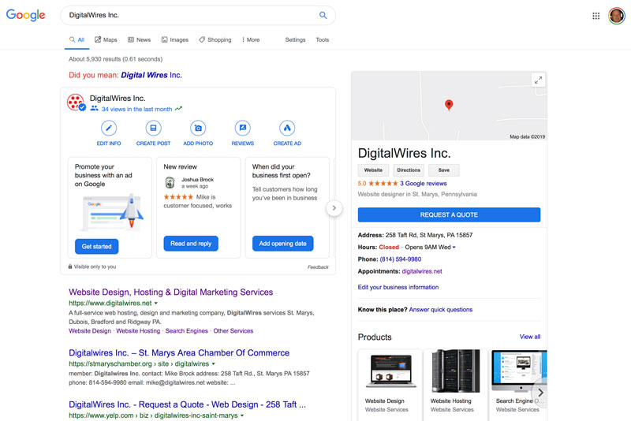631x421 pixels.
Task: Open the account profile avatar
Action: click(x=616, y=16)
